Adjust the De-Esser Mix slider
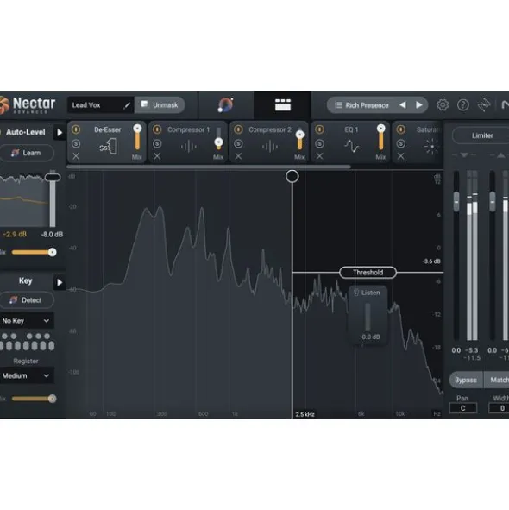 tap(137, 137)
